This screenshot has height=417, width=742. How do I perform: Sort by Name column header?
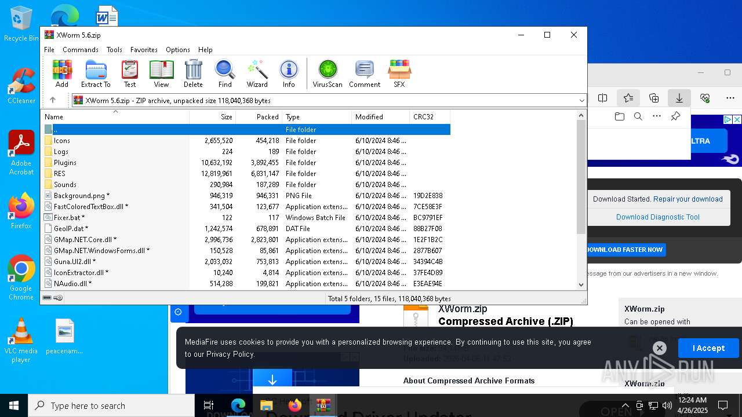click(x=115, y=117)
